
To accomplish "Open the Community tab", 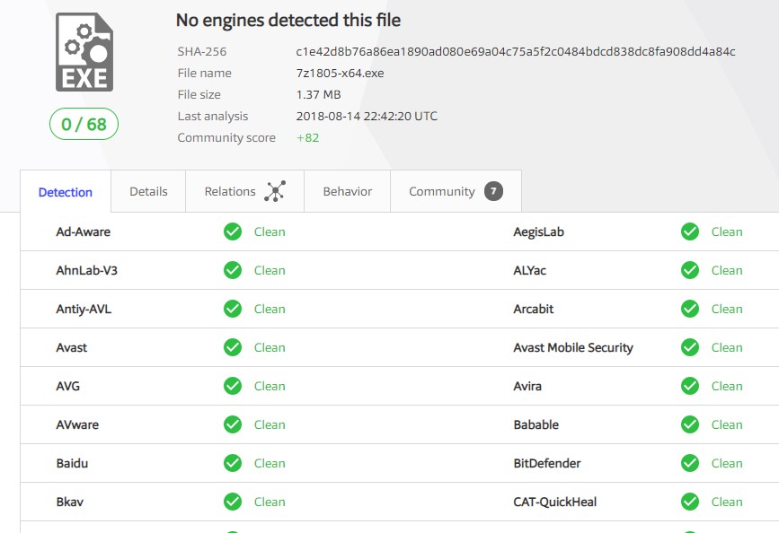I will 442,191.
